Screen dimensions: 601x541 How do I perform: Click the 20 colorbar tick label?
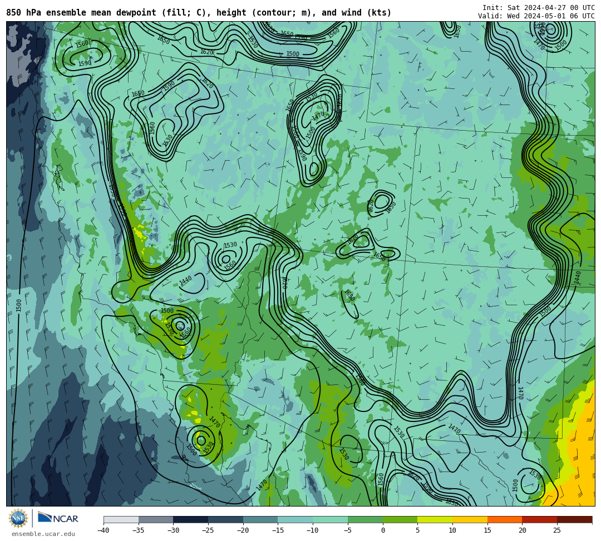pos(523,530)
